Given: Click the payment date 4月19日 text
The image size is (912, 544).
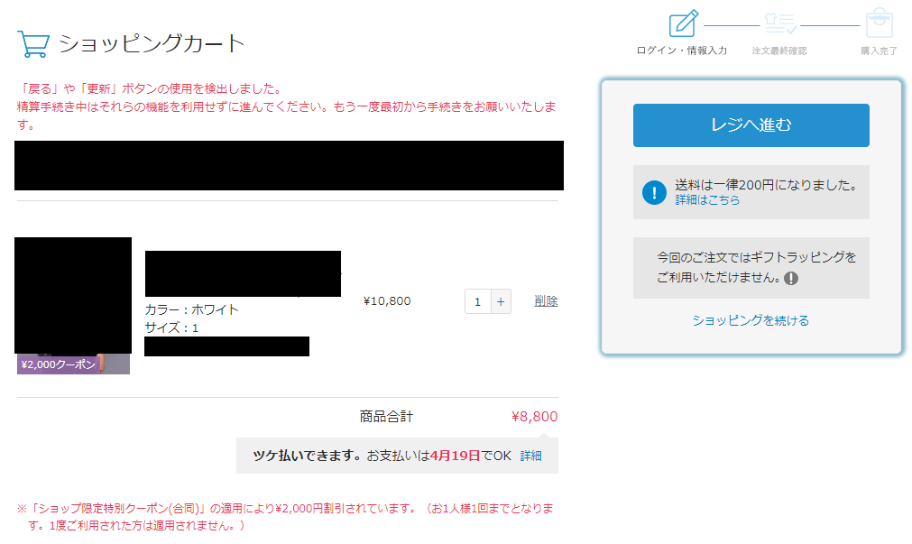Looking at the screenshot, I should (x=456, y=456).
